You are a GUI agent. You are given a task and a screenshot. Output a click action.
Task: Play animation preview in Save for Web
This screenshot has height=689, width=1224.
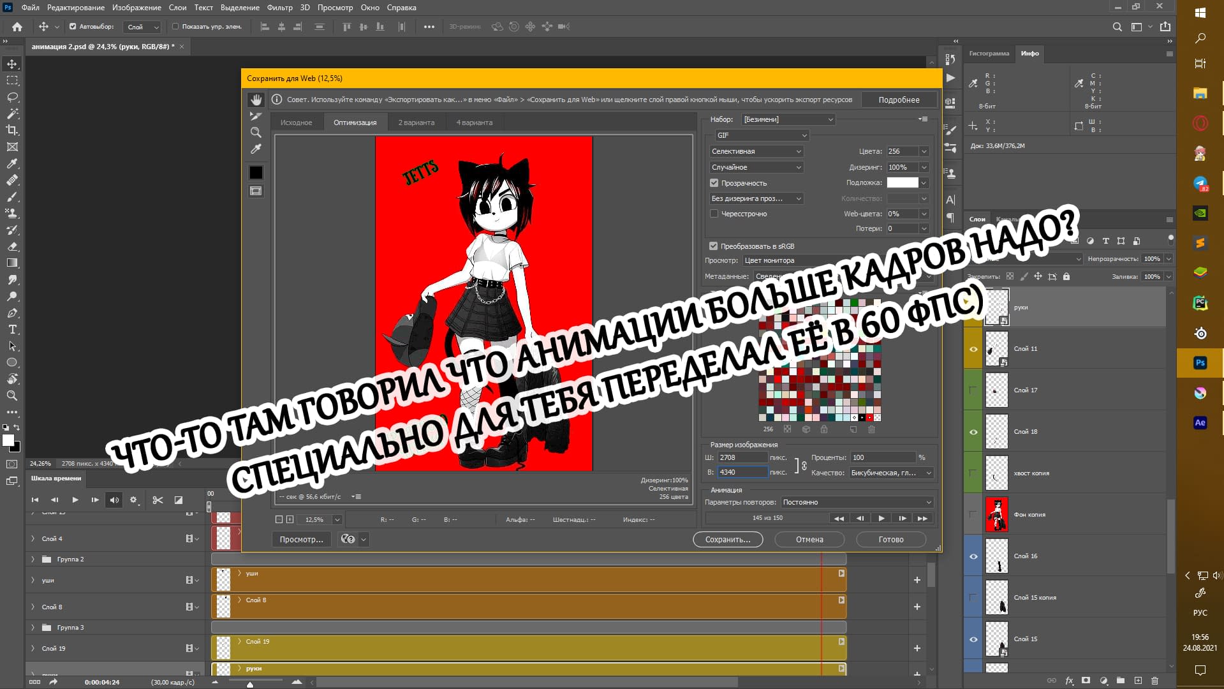(881, 519)
